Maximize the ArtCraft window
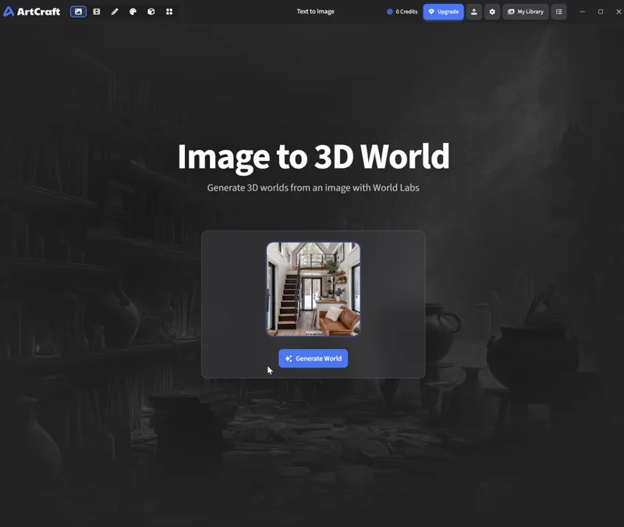Screen dimensions: 624x527 click(600, 12)
